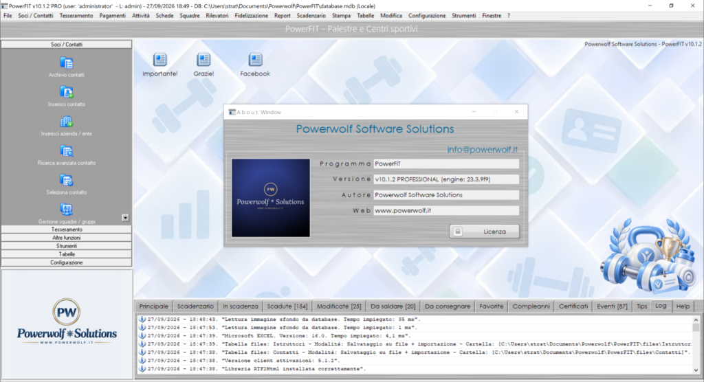Open the Pagamenti menu

click(112, 16)
